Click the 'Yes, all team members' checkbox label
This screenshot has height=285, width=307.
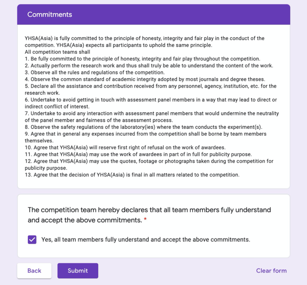[146, 240]
